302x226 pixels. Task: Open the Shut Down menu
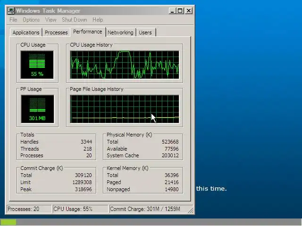tap(75, 20)
